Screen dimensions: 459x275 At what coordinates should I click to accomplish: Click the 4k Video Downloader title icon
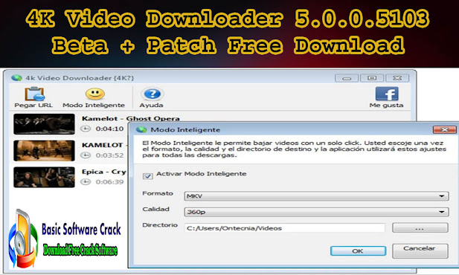click(x=16, y=78)
